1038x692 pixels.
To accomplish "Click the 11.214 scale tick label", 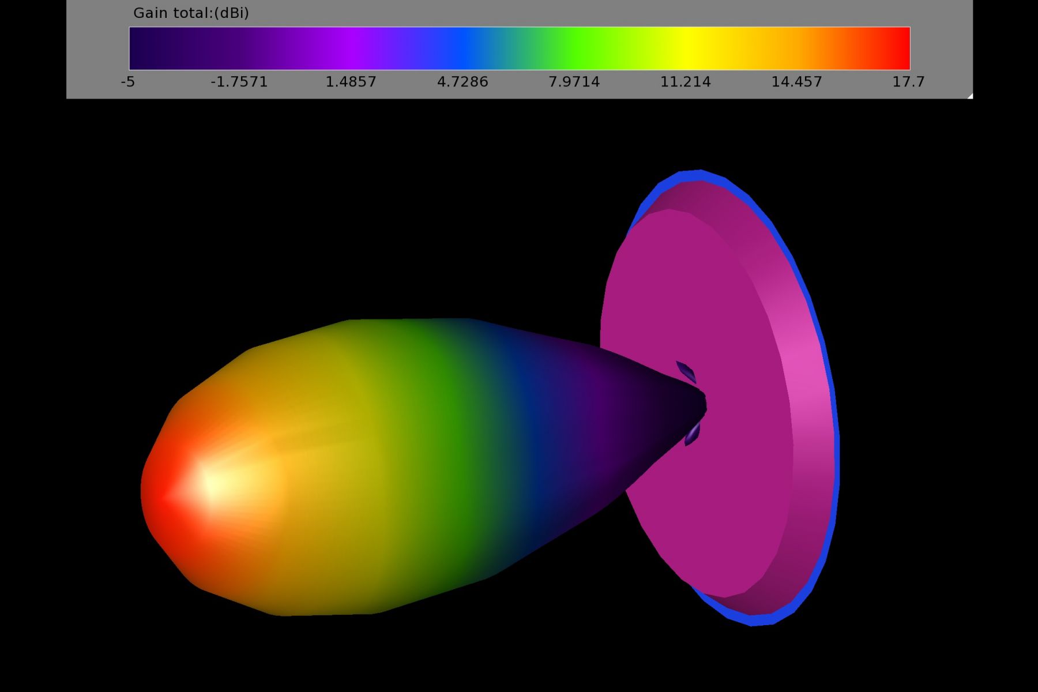I will pos(685,82).
